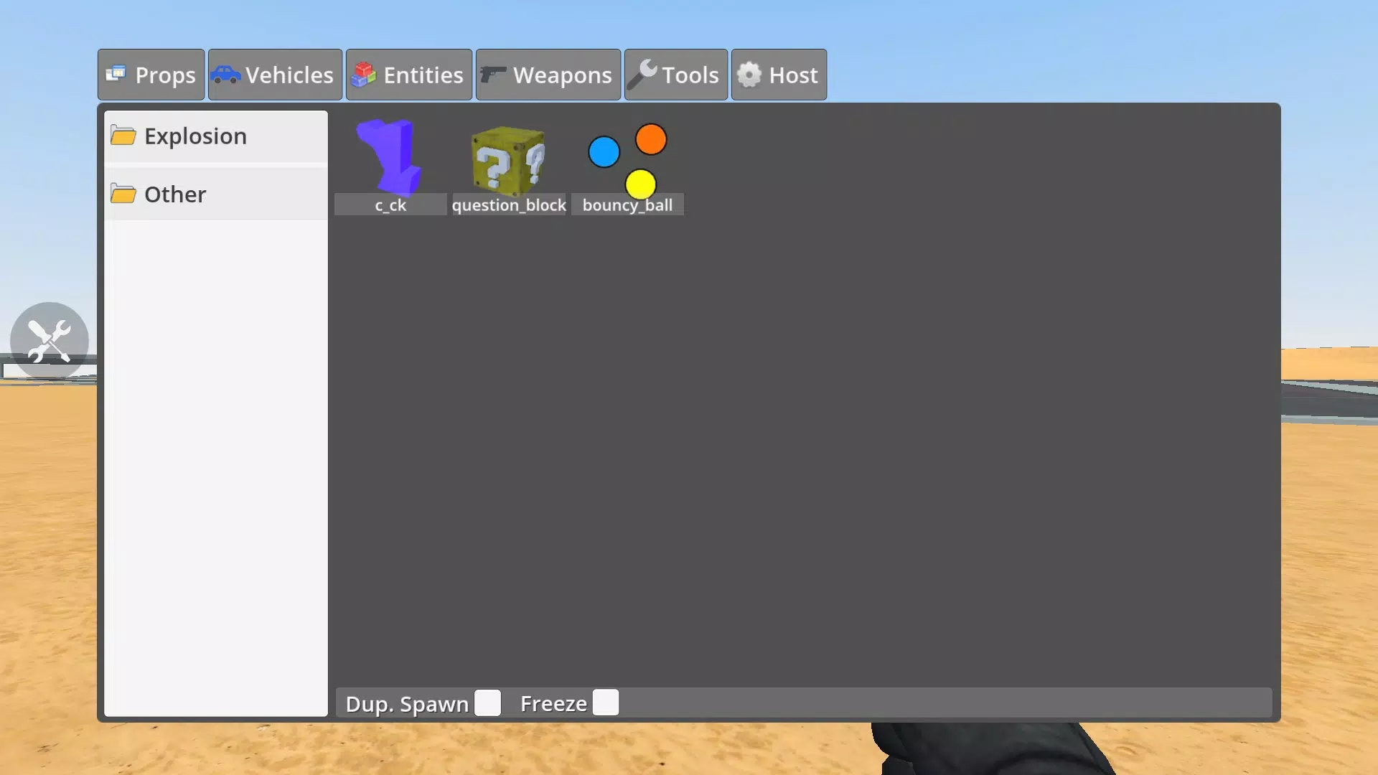Open the Weapons tab
The height and width of the screenshot is (775, 1378).
(549, 75)
